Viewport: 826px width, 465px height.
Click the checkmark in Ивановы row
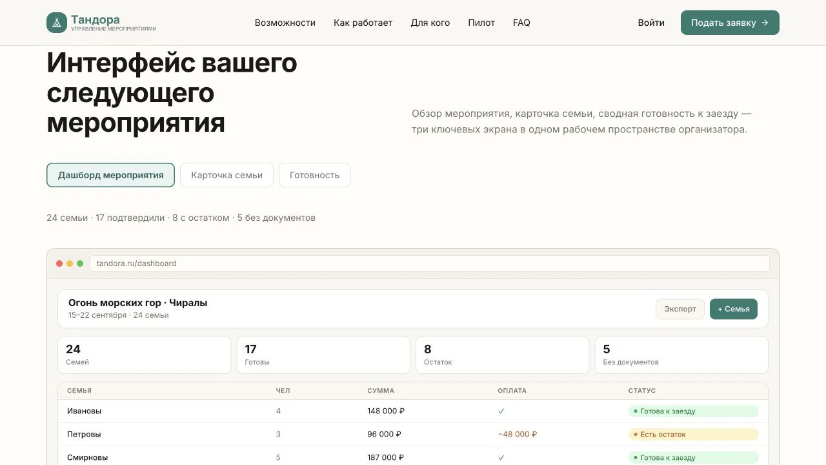(501, 411)
